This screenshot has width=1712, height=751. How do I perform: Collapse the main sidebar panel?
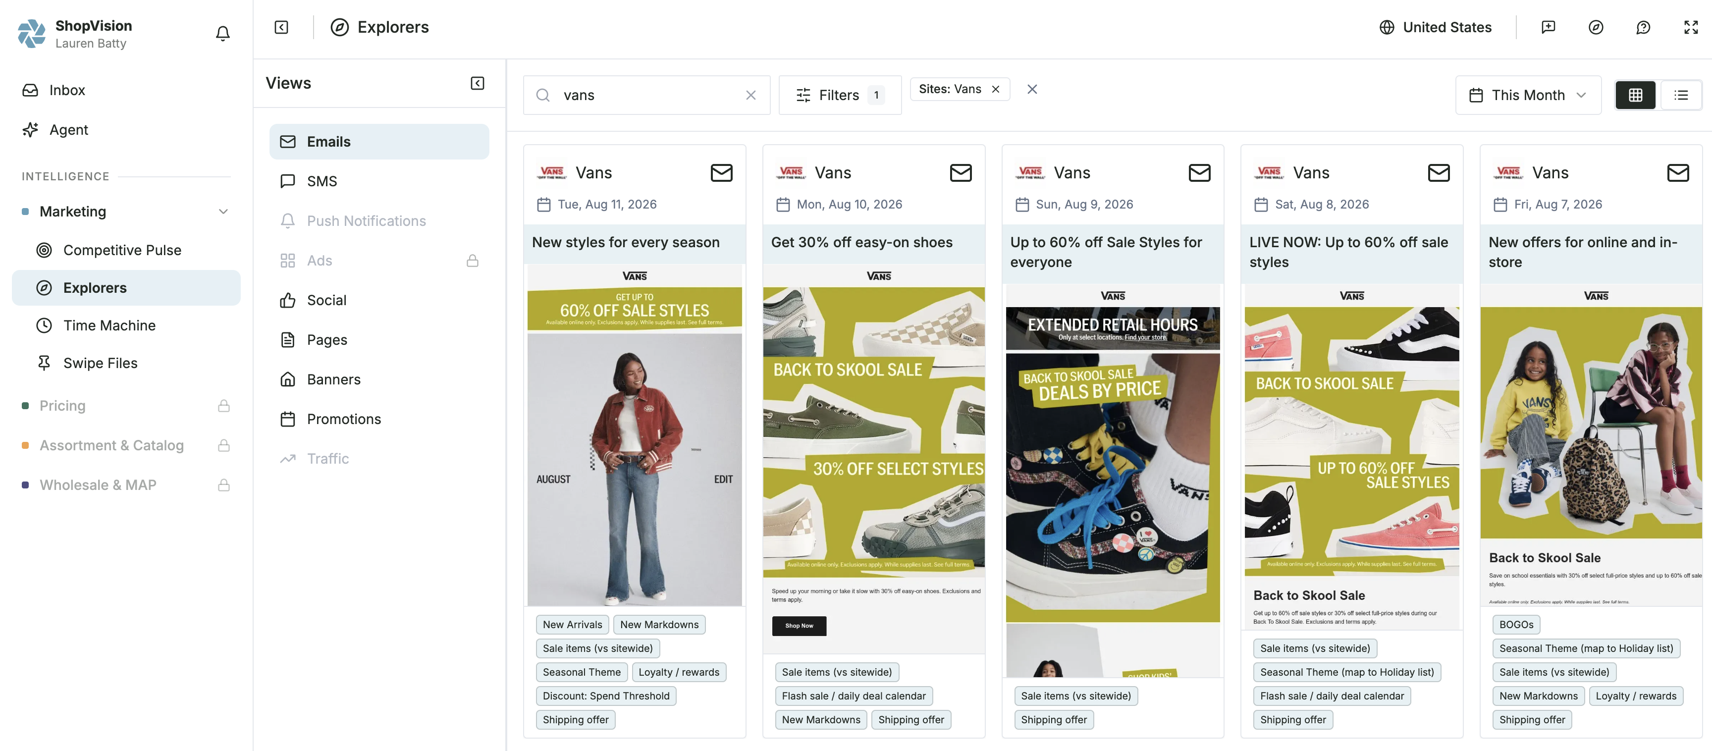tap(281, 27)
